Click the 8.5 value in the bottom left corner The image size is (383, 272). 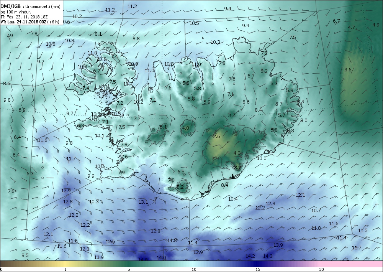[x=25, y=256]
